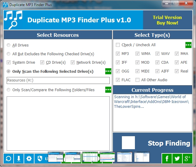Share on Facebook via green icon

point(167,159)
